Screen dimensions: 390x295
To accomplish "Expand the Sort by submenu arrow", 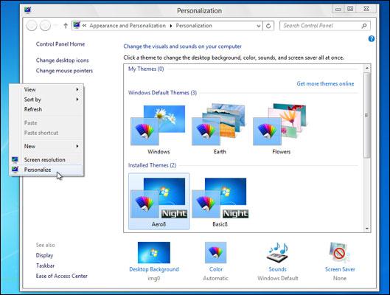I will tap(77, 100).
